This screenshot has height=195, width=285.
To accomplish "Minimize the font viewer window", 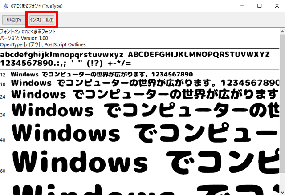I will point(238,5).
